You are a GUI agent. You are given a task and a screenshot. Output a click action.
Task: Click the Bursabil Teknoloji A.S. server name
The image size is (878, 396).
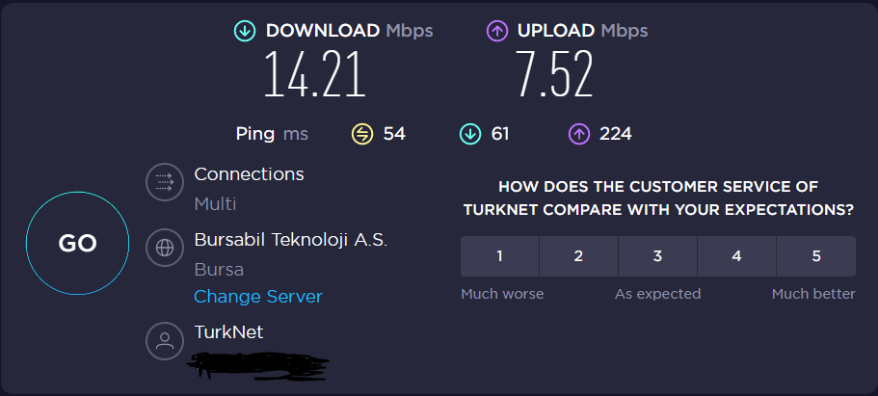click(x=290, y=239)
